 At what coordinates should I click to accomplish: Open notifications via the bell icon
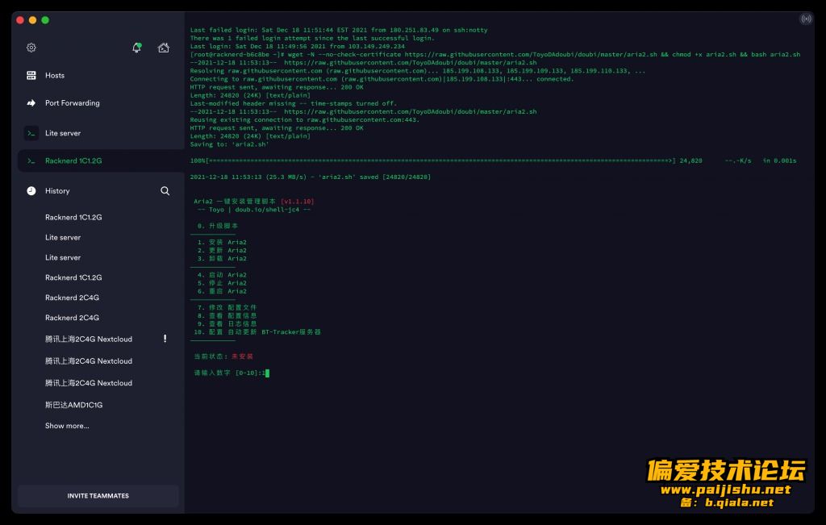(x=136, y=48)
